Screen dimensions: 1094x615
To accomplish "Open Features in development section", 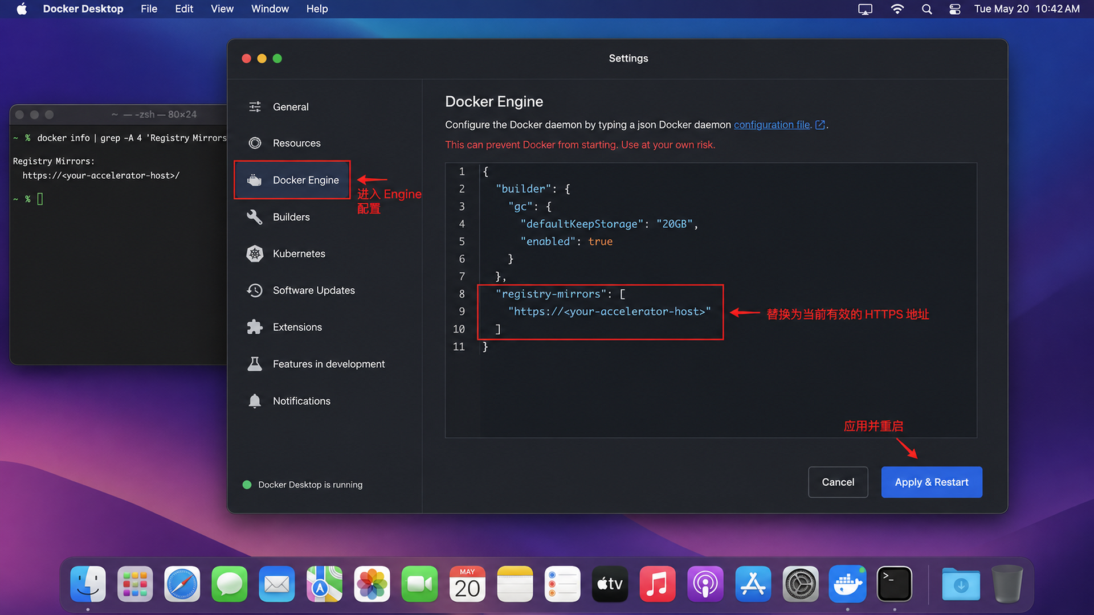I will [328, 364].
